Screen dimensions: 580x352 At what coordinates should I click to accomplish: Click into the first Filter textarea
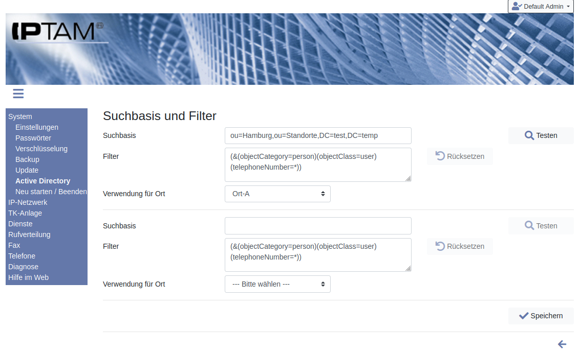click(x=318, y=165)
